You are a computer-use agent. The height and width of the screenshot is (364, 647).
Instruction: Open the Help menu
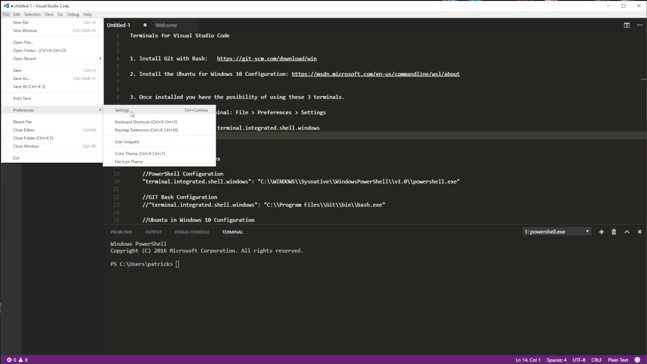(x=87, y=15)
